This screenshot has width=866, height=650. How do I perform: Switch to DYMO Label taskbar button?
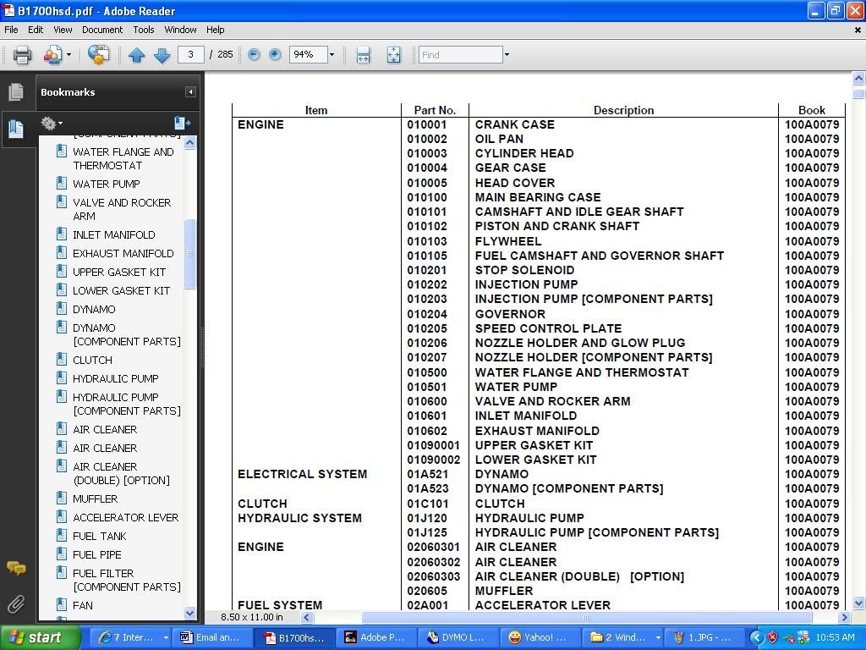click(456, 638)
